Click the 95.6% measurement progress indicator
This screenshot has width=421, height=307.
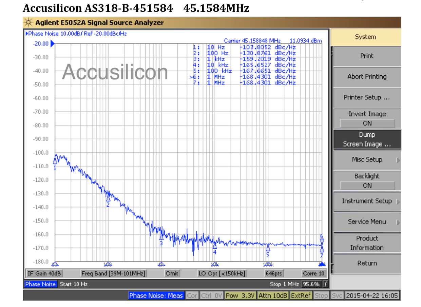pos(311,284)
